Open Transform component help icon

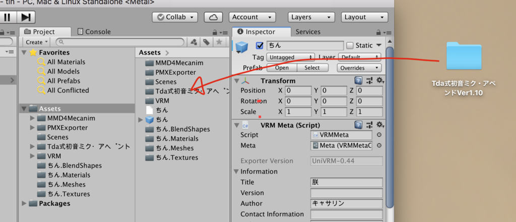(x=358, y=81)
